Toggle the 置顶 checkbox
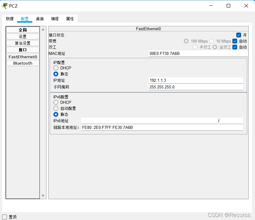 (x=5, y=217)
